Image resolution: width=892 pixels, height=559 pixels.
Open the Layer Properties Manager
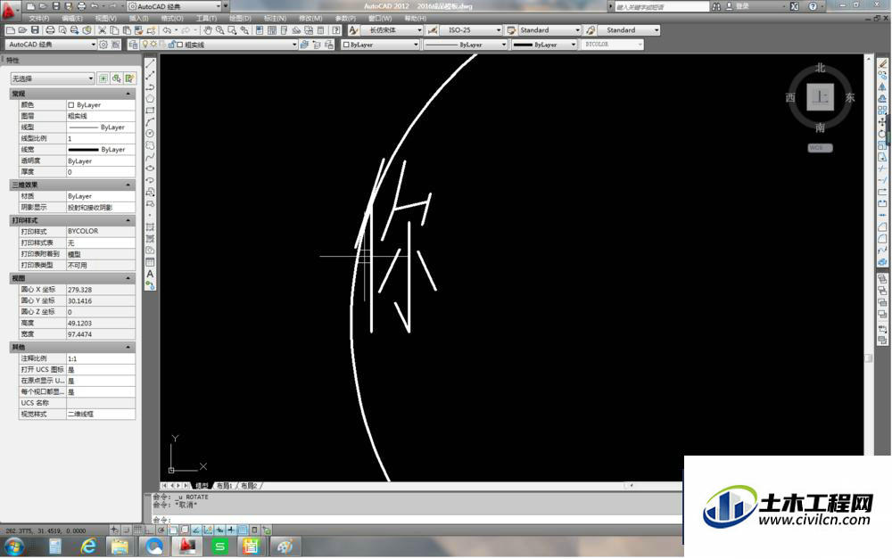point(133,45)
